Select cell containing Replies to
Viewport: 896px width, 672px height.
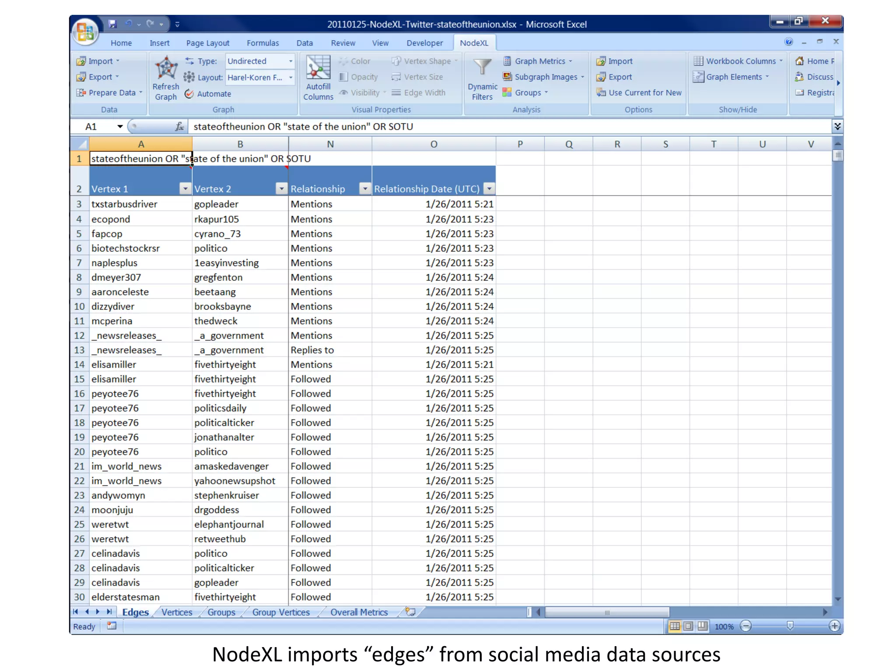330,350
